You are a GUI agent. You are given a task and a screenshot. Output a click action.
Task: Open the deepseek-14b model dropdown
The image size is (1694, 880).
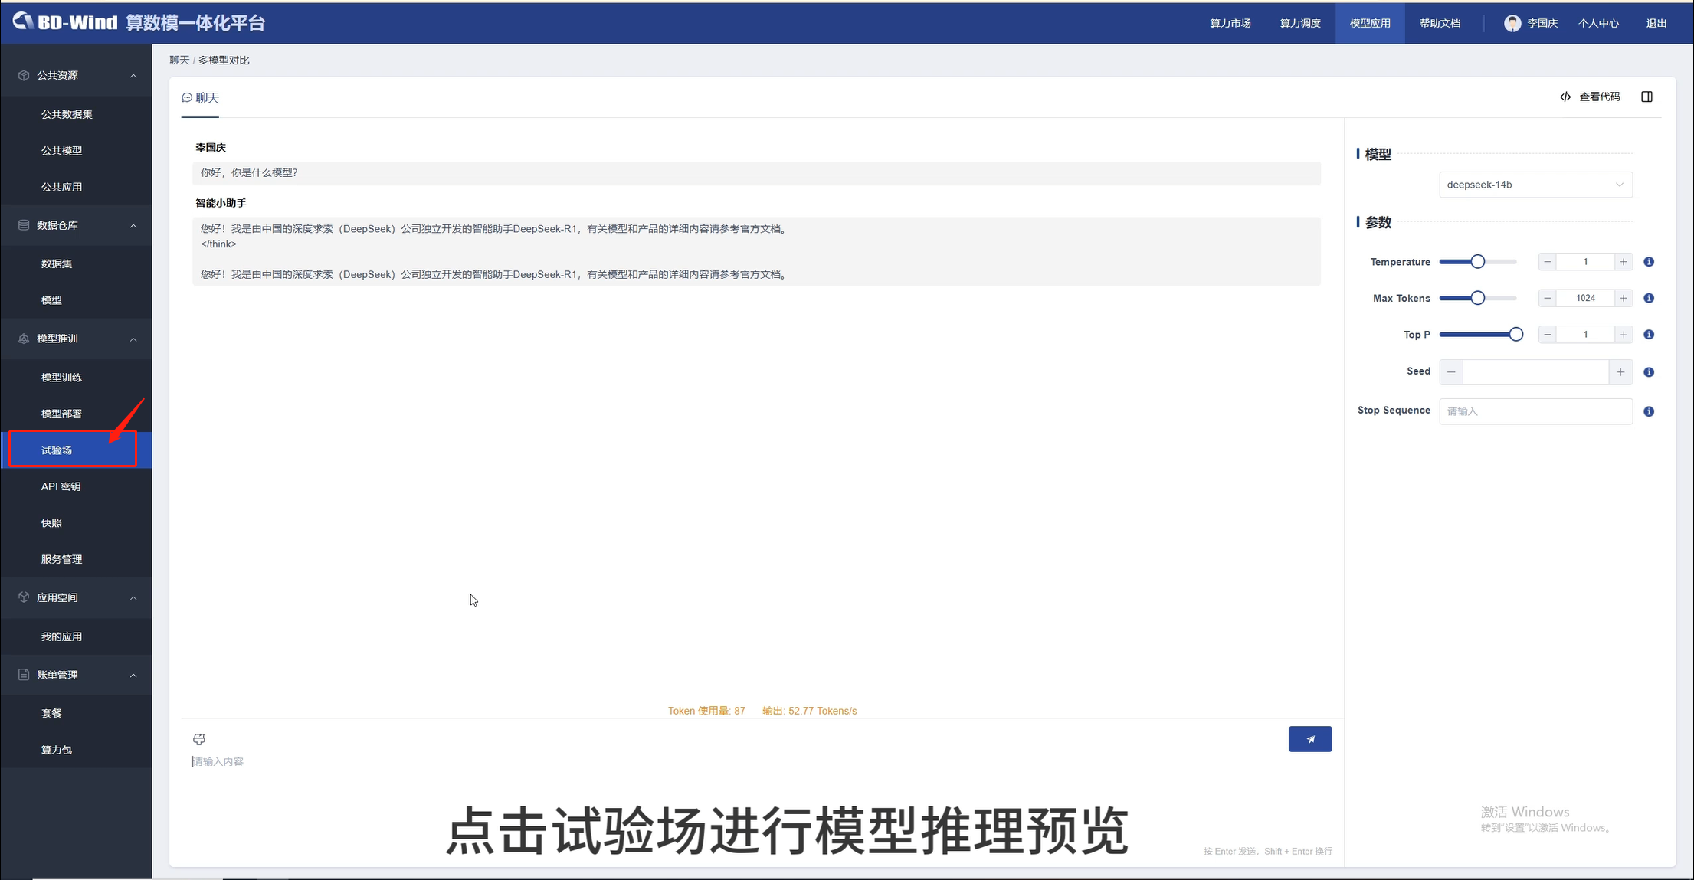coord(1535,185)
